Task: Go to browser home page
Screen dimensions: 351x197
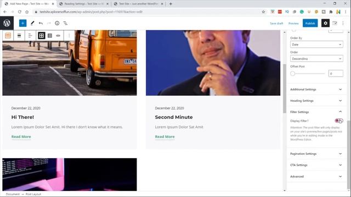Action: (27, 12)
